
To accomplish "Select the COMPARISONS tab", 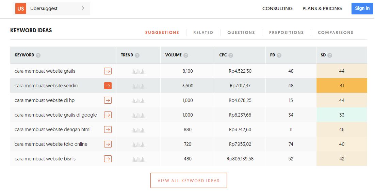I will [x=336, y=33].
